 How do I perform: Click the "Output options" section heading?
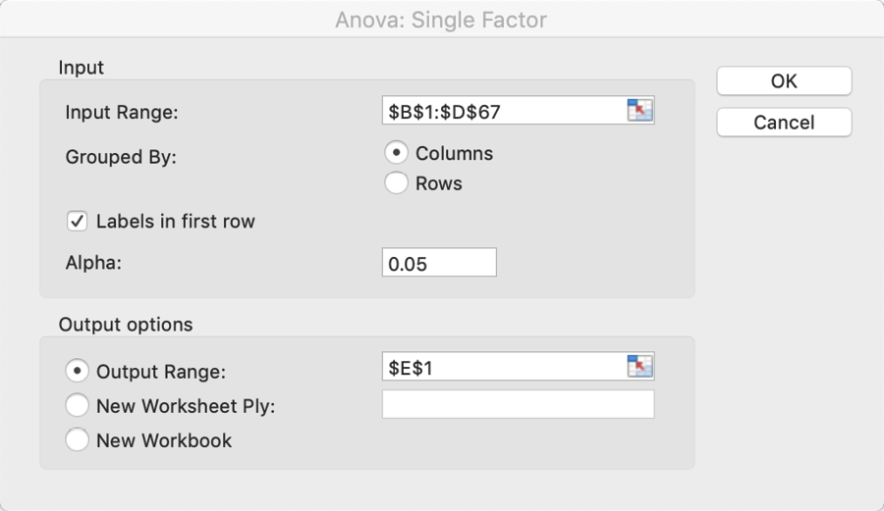coord(126,324)
